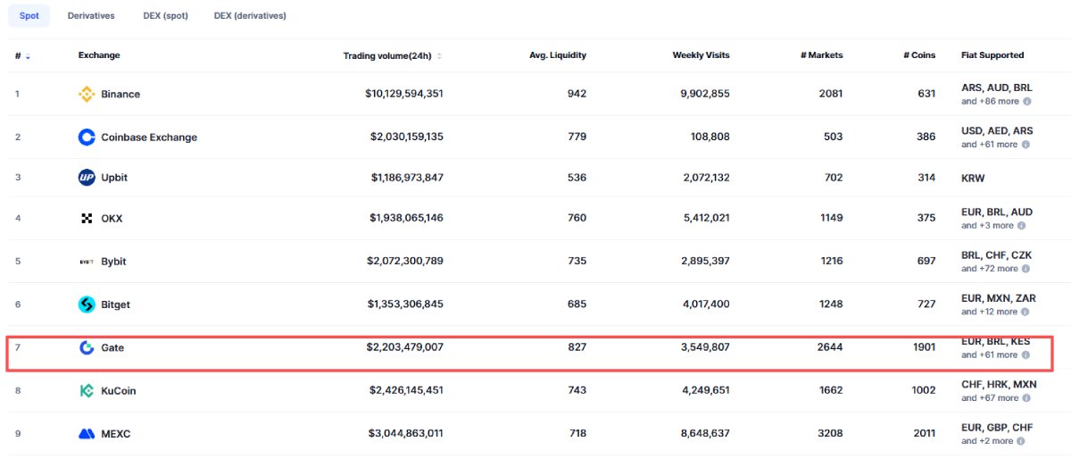
Task: Open the KuCoin exchange page
Action: pyautogui.click(x=119, y=391)
